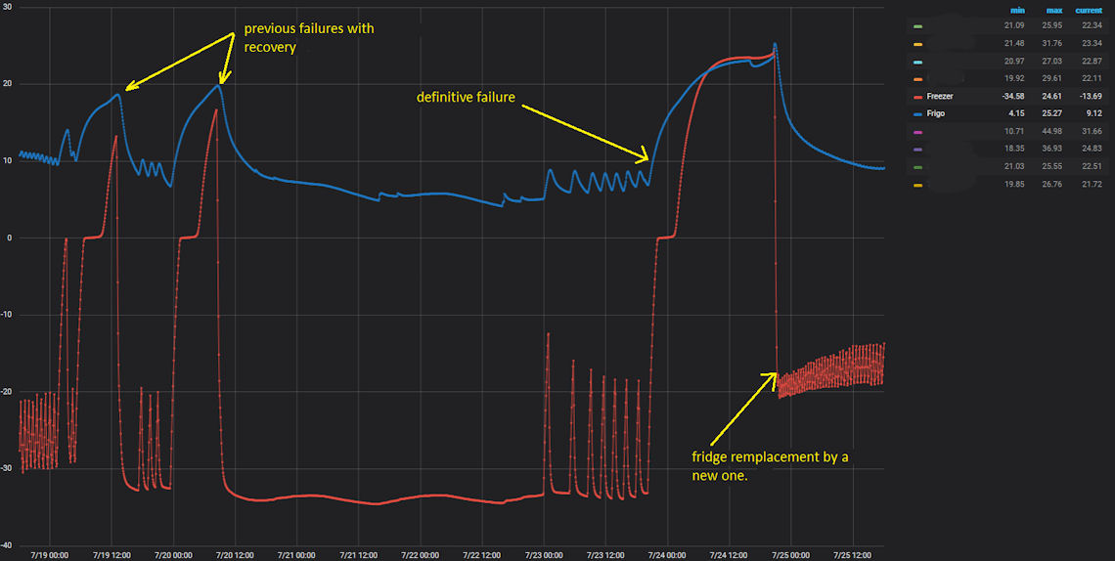Open the blue Frigo series color swatch
Image resolution: width=1115 pixels, height=561 pixels.
[917, 113]
